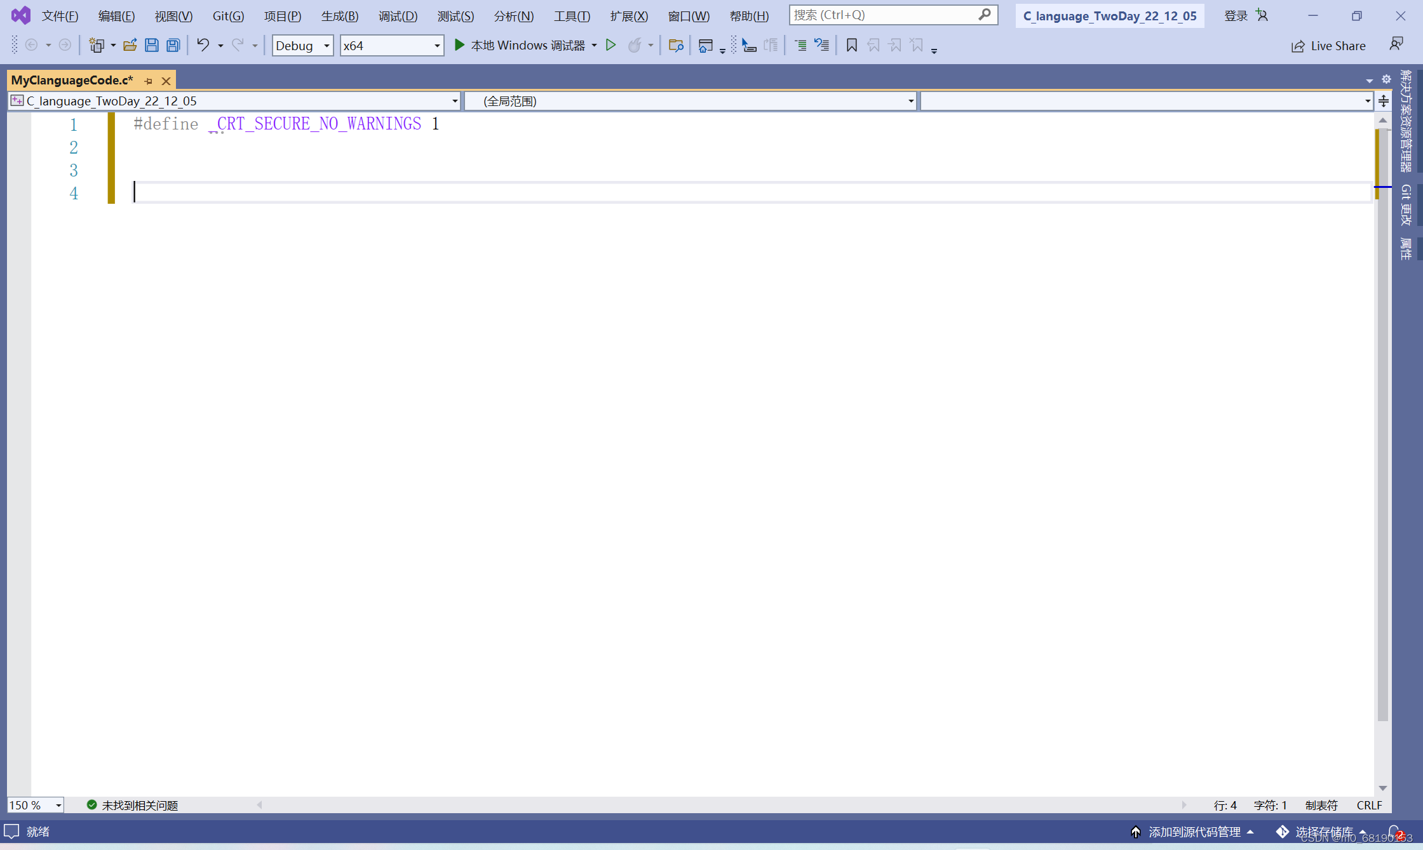Screen dimensions: 1423x850
Task: Toggle a bookmark on current line
Action: [x=852, y=45]
